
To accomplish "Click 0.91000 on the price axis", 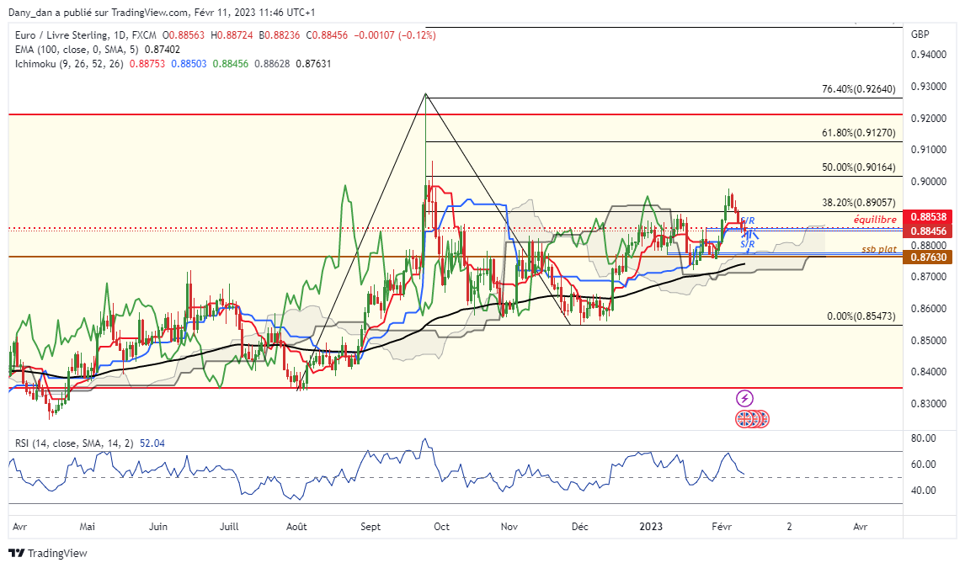I will [929, 150].
